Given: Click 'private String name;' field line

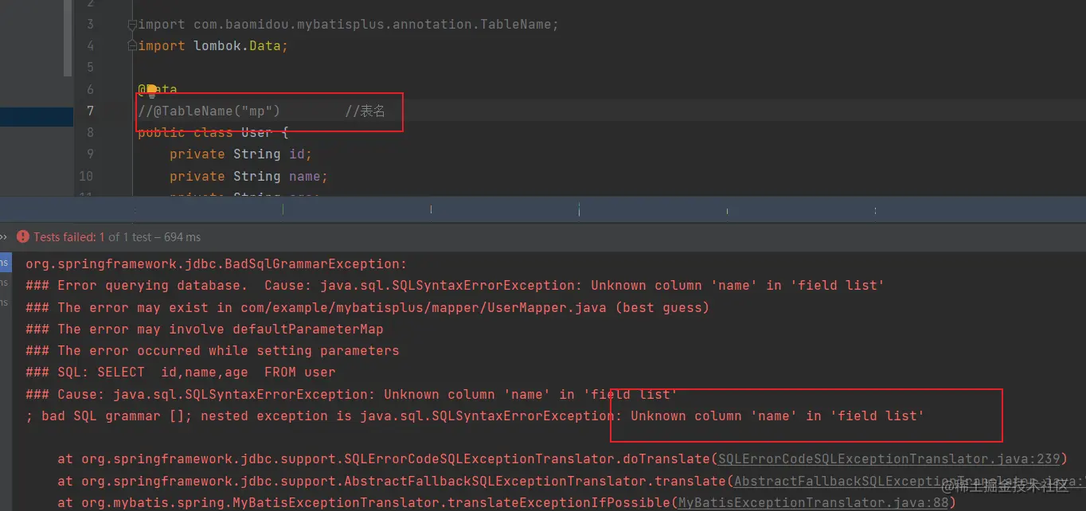Looking at the screenshot, I should click(248, 176).
